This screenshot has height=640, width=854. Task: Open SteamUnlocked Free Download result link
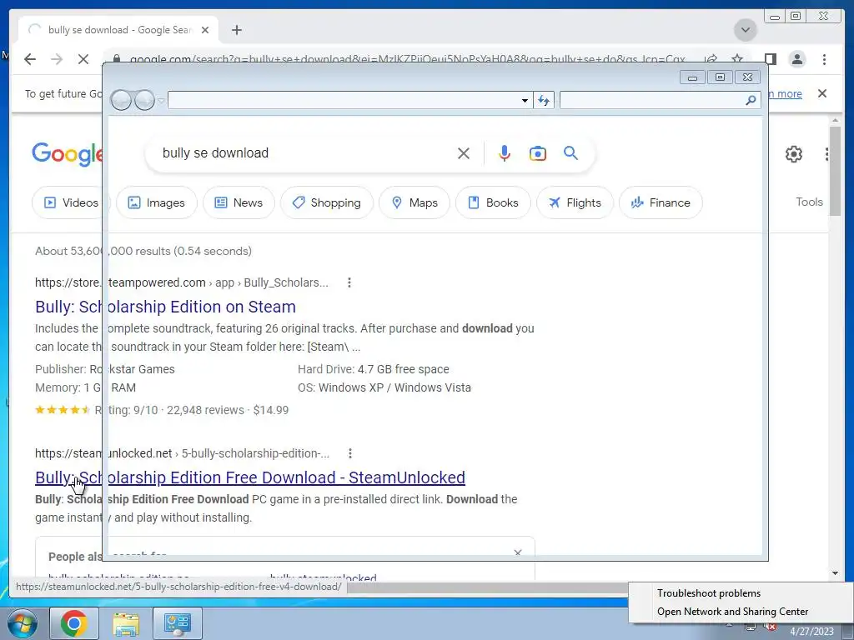tap(250, 477)
